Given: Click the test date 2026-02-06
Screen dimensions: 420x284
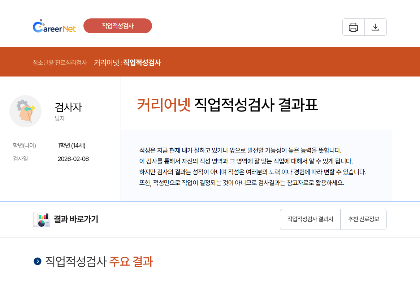Looking at the screenshot, I should coord(73,159).
